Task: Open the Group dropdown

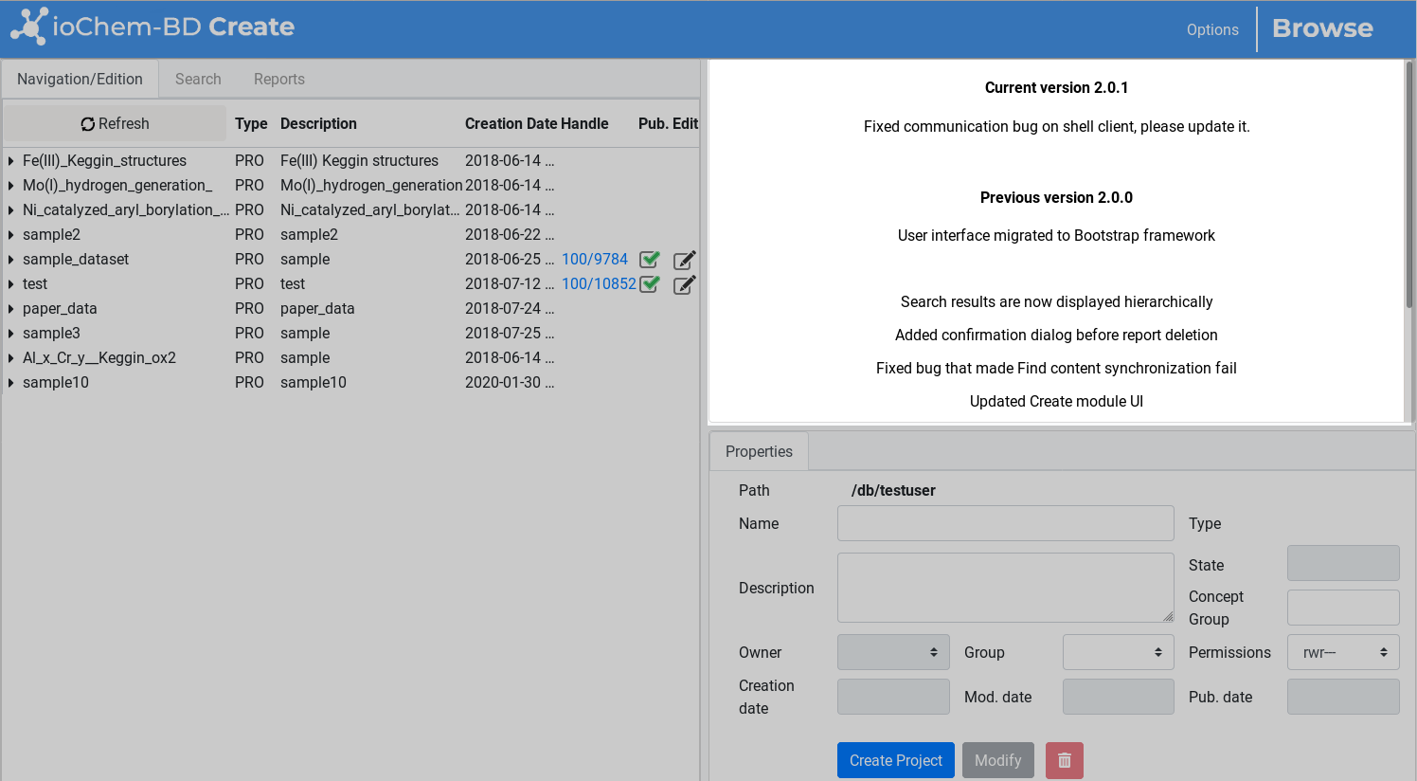Action: pyautogui.click(x=1119, y=652)
